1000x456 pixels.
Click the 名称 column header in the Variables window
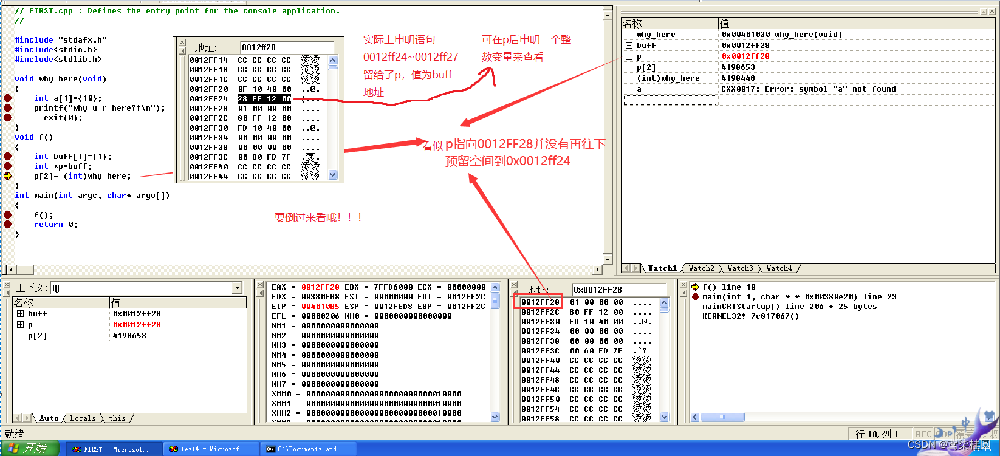point(61,302)
